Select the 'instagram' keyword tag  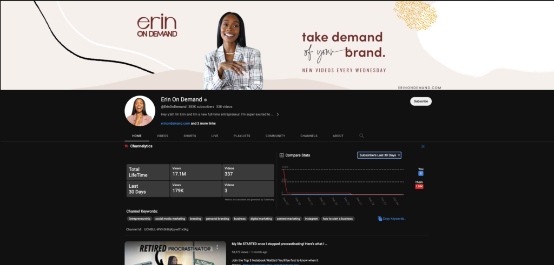(311, 219)
